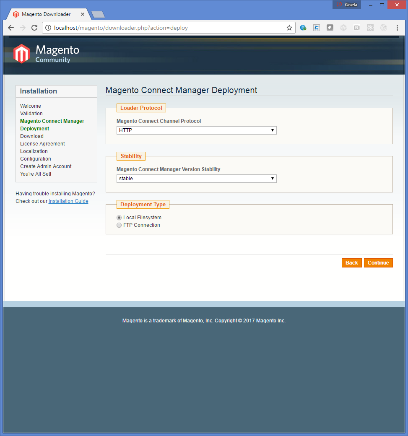Choose the FTP Connection deployment option
Viewport: 408px width, 436px height.
click(119, 225)
